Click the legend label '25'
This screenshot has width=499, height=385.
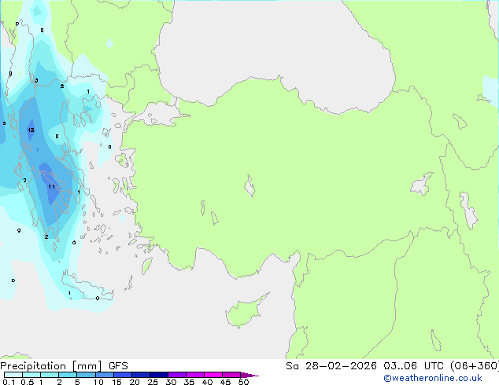pyautogui.click(x=153, y=382)
